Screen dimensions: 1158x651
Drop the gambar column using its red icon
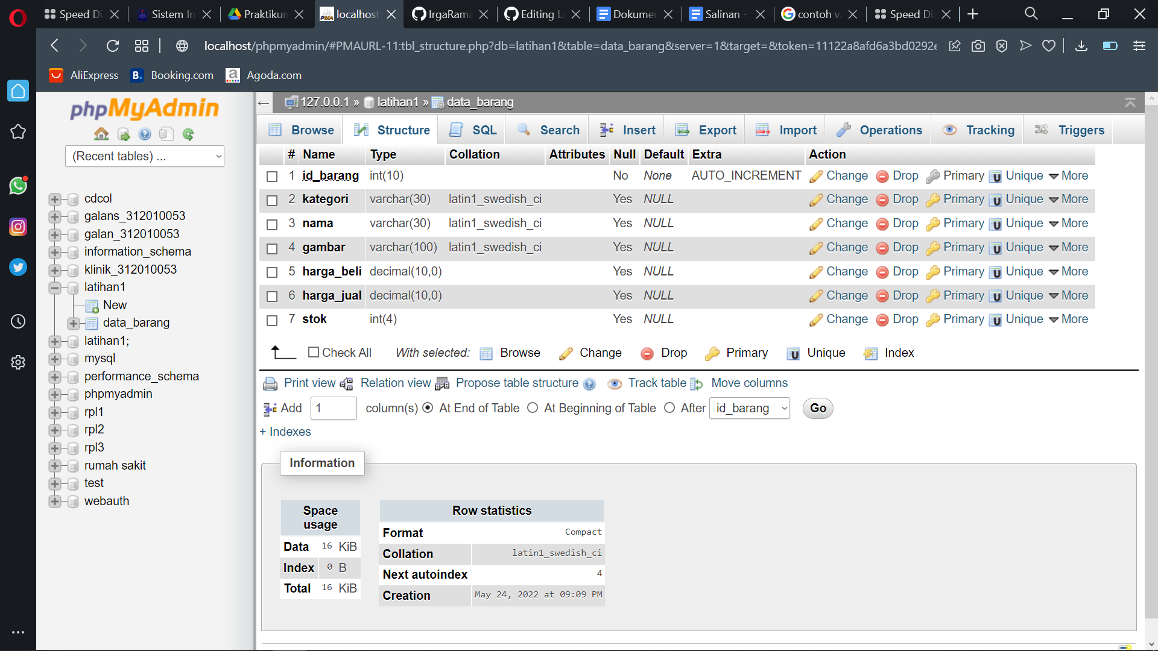[x=882, y=248]
